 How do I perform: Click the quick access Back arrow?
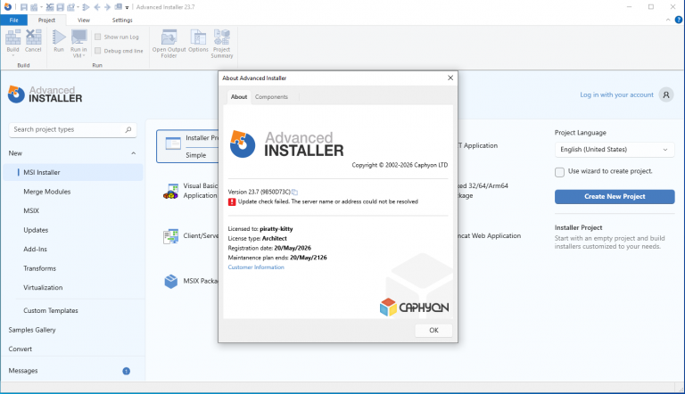tap(97, 7)
